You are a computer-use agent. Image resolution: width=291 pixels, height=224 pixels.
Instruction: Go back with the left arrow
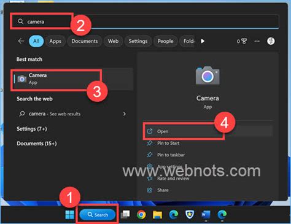(x=21, y=41)
